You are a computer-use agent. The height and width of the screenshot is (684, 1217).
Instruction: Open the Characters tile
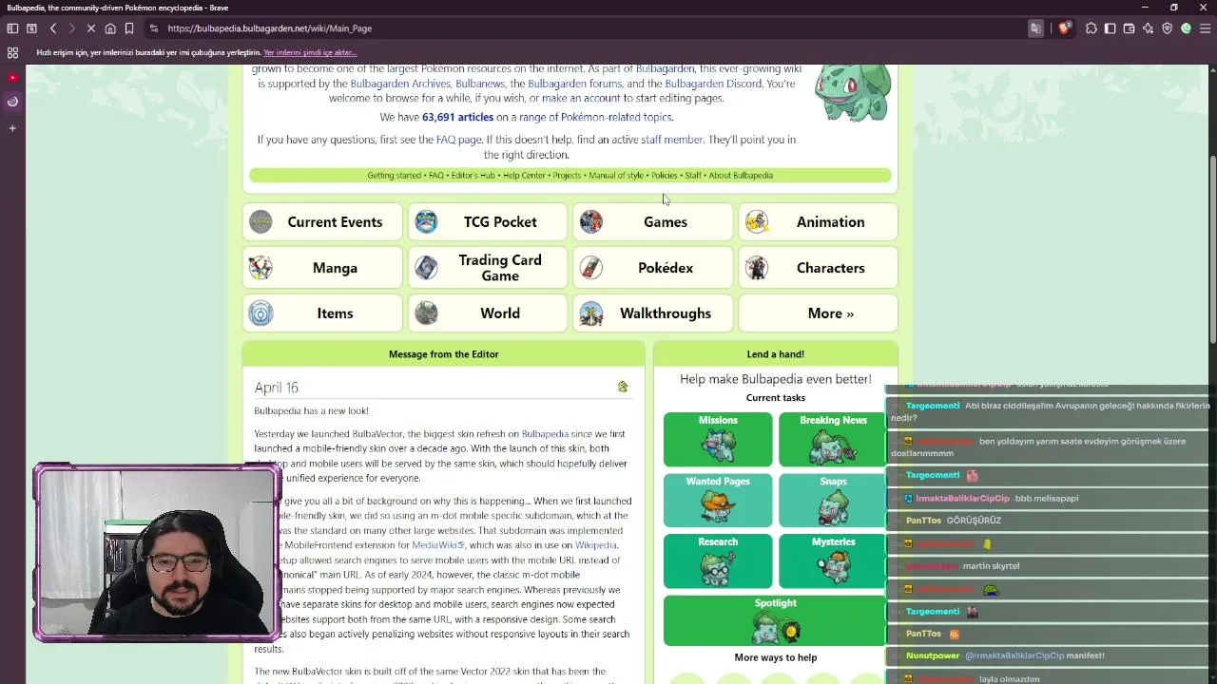point(819,268)
